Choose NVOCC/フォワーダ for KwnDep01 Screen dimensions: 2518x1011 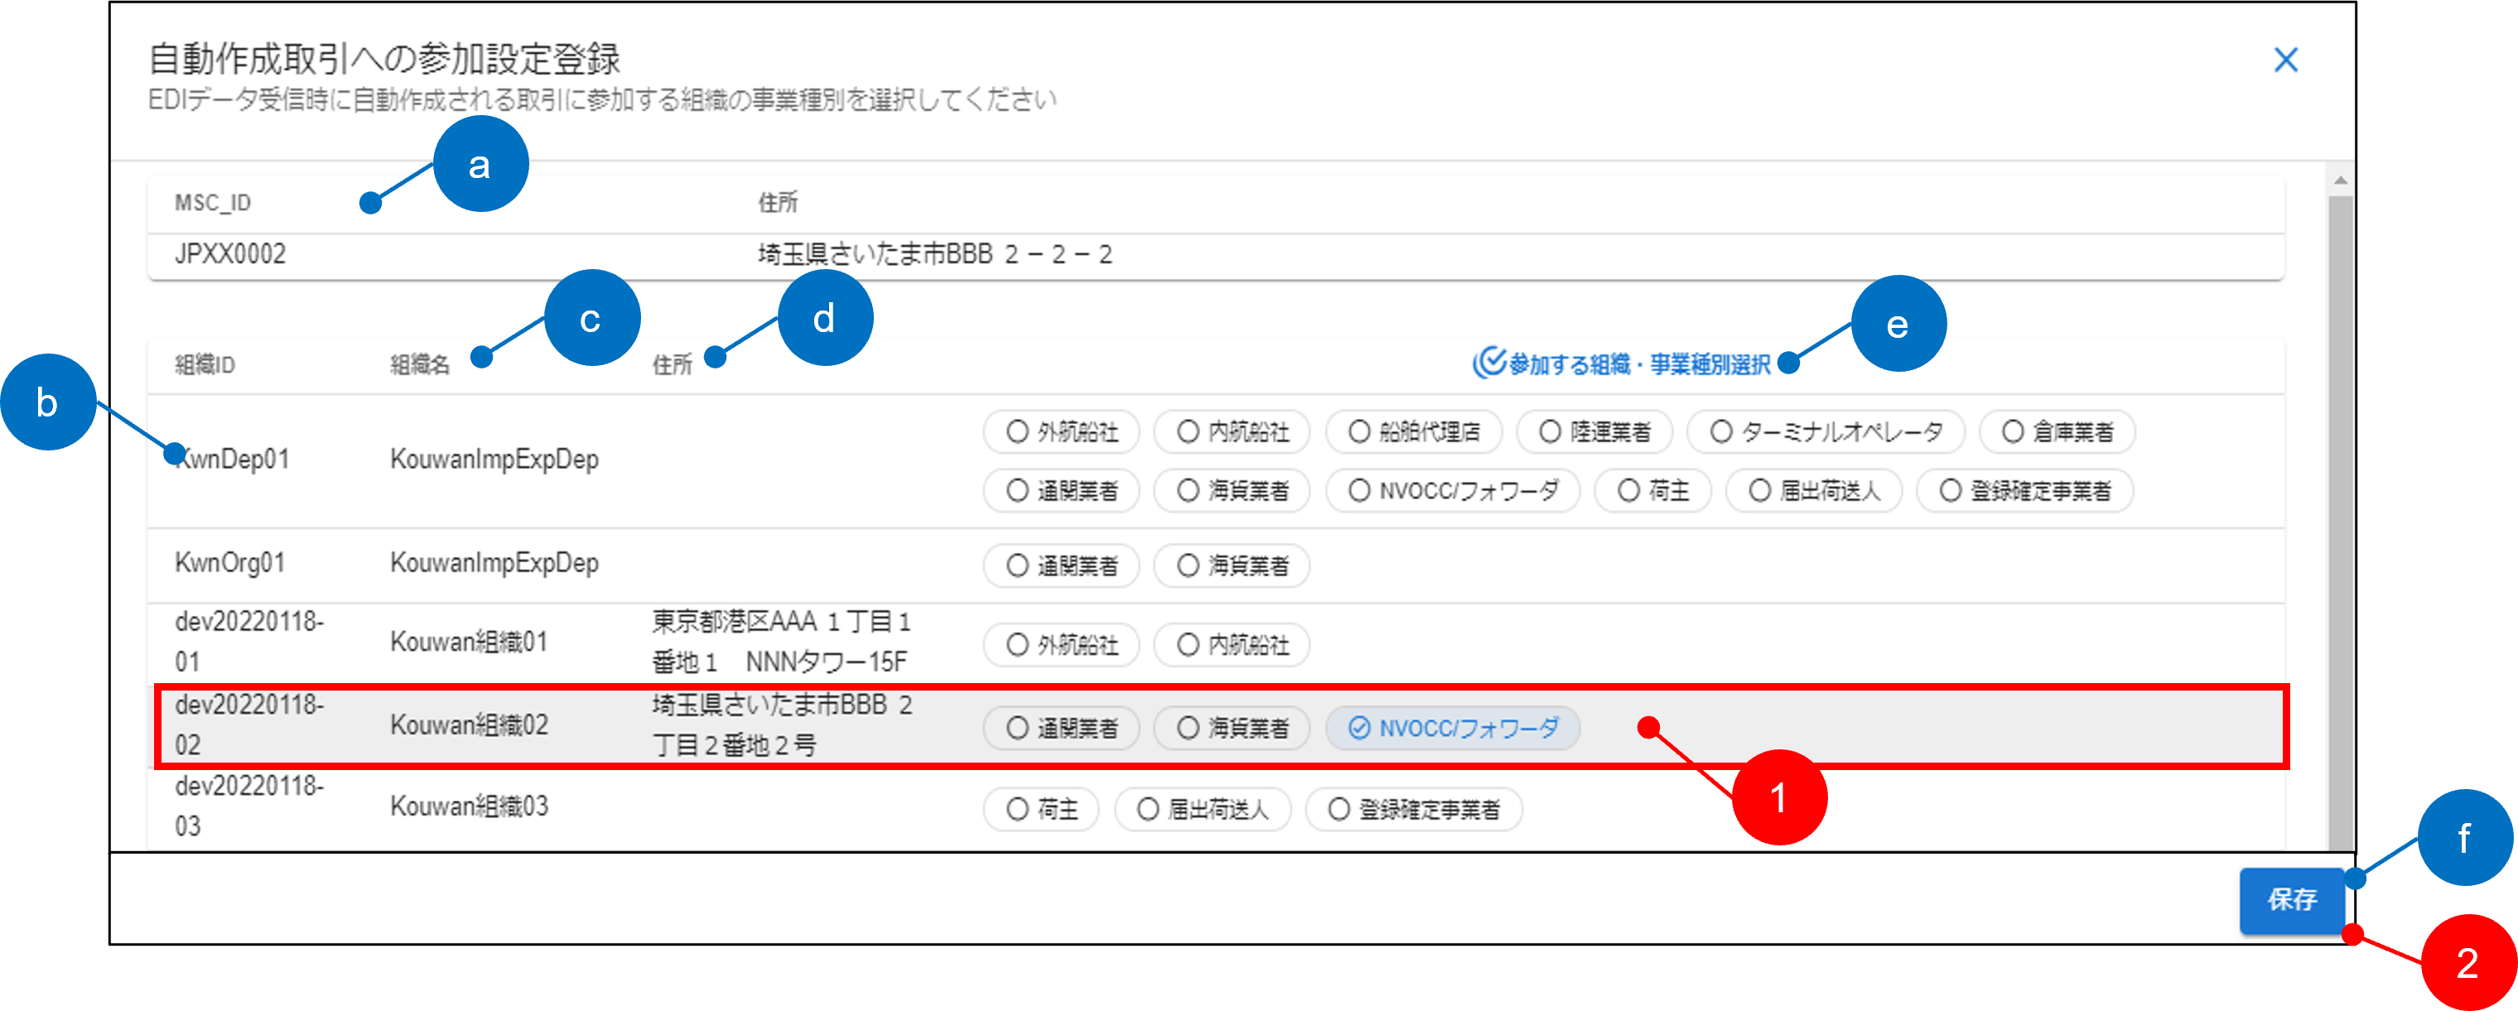click(1451, 490)
